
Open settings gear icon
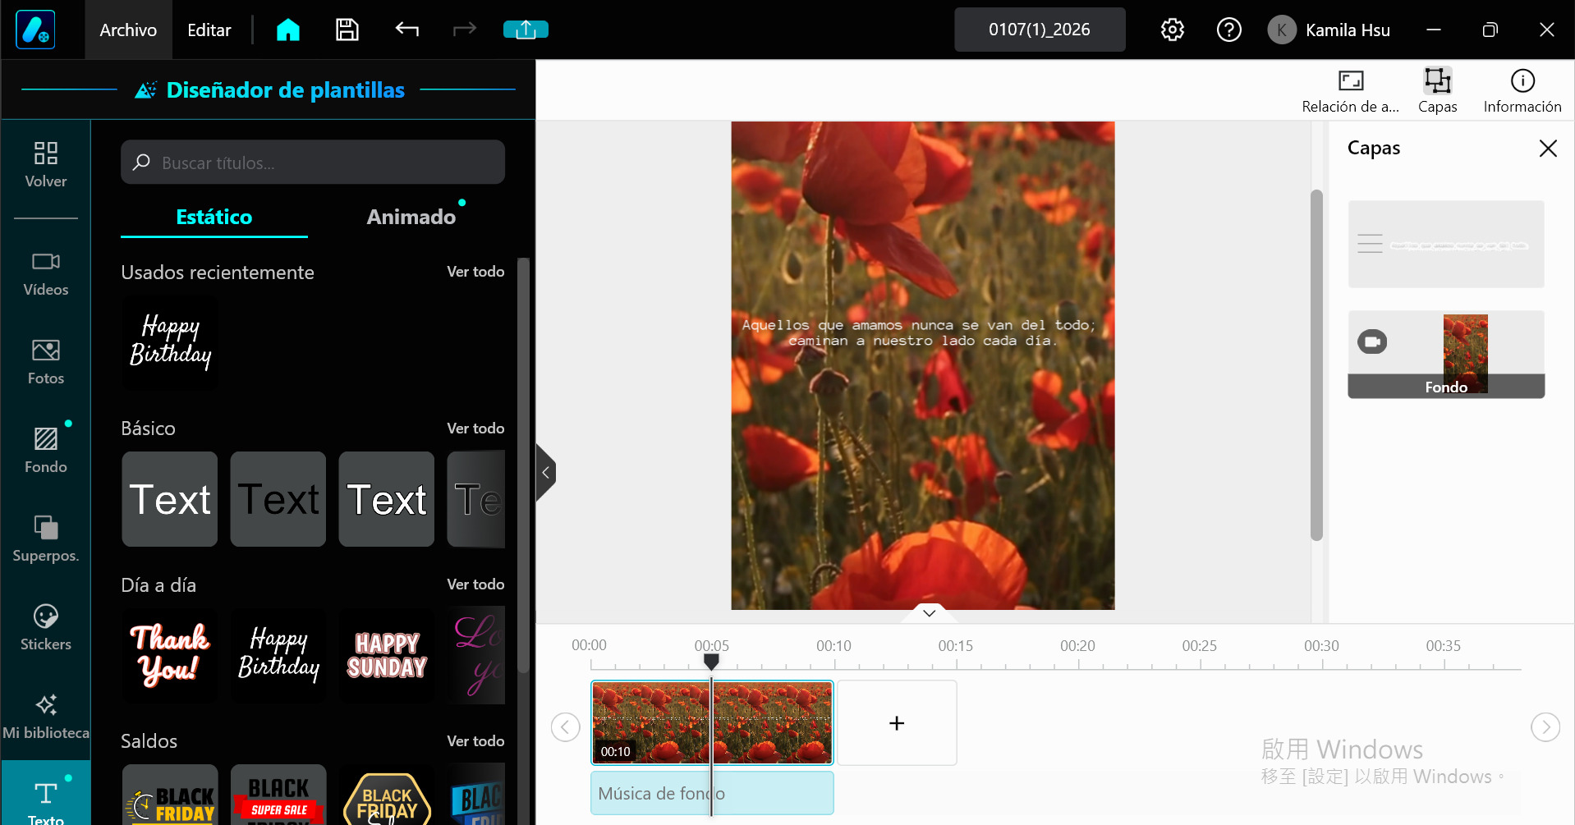point(1173,30)
